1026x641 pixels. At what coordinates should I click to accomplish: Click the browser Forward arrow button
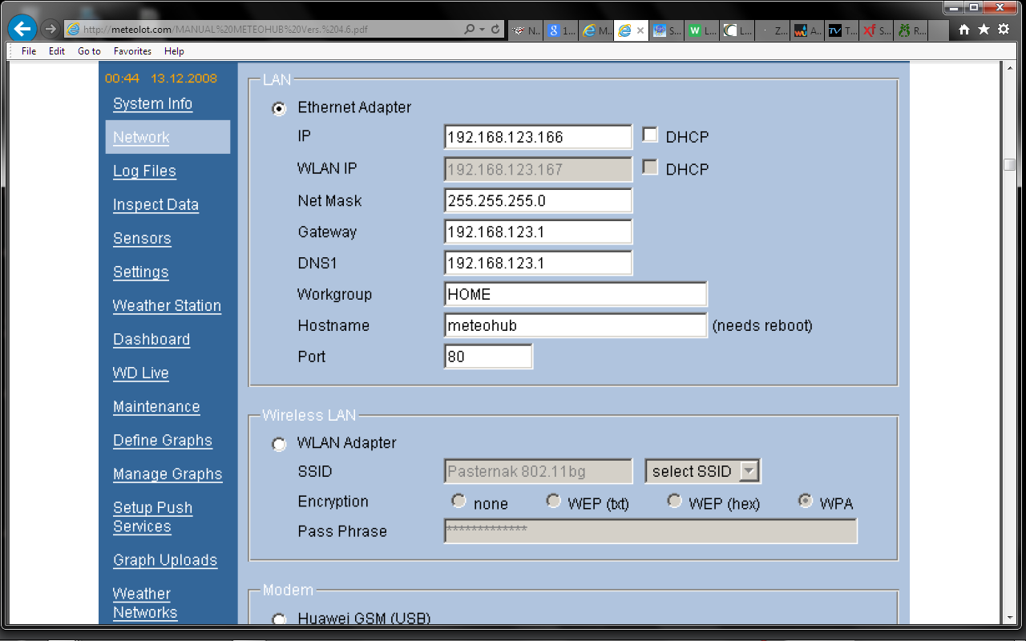(50, 30)
